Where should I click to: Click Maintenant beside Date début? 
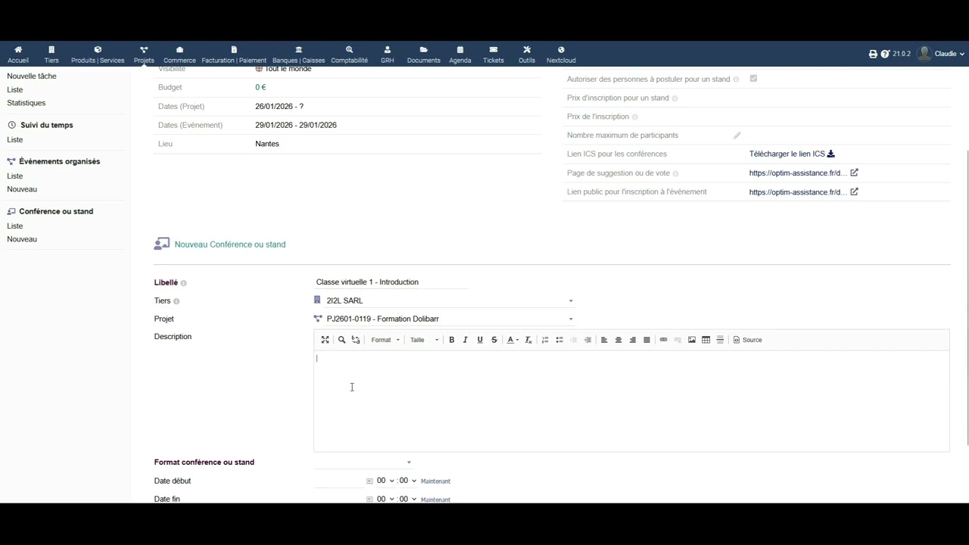click(435, 481)
